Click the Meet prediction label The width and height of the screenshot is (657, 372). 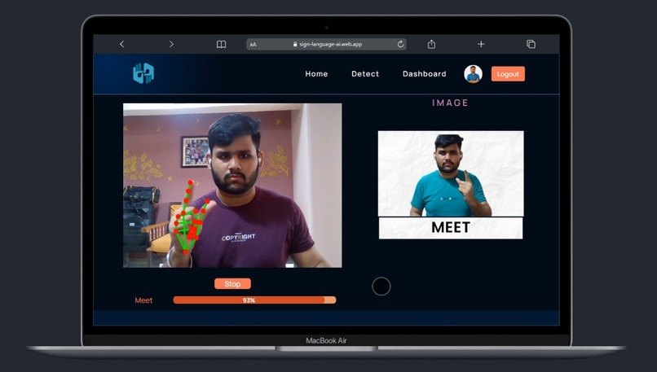click(143, 300)
